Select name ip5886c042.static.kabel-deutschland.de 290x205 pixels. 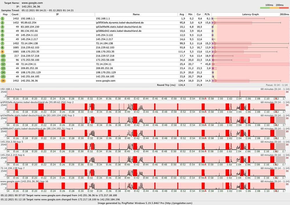coord(118,31)
